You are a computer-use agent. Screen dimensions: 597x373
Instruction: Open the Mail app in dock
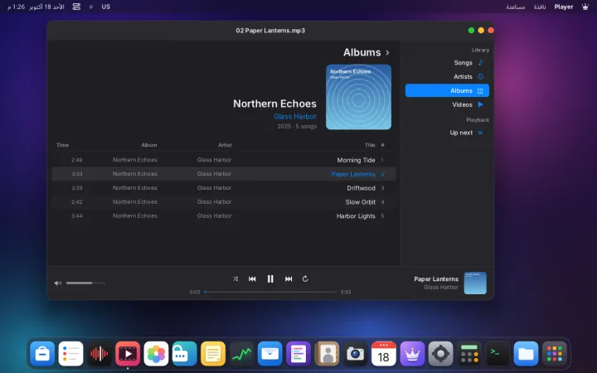click(270, 354)
